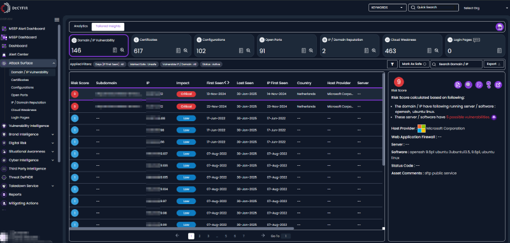The width and height of the screenshot is (510, 243).
Task: Open MSSP Alert Dashboard from sidebar
Action: pos(27,29)
